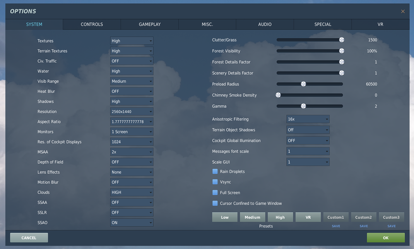Close the Options window with the X

point(403,11)
